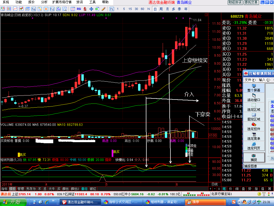Select the 指标 bottom tab
This screenshot has height=206, width=274.
(x=4, y=189)
